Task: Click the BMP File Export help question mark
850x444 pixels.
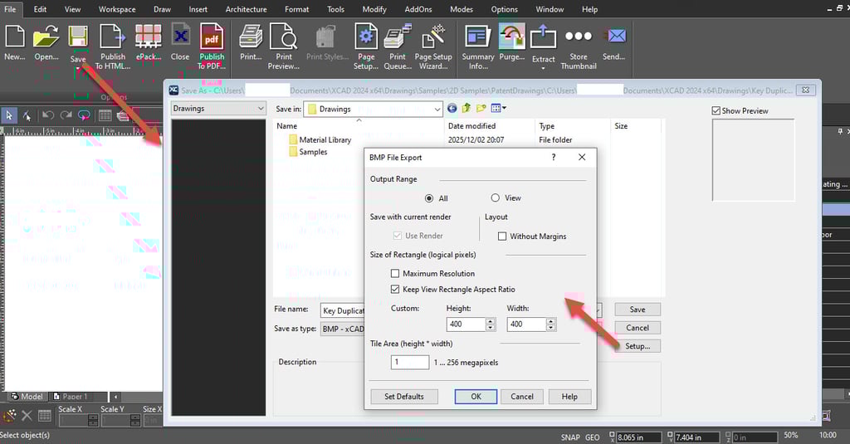Action: (x=554, y=157)
